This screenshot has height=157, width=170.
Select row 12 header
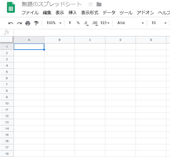(x=7, y=116)
